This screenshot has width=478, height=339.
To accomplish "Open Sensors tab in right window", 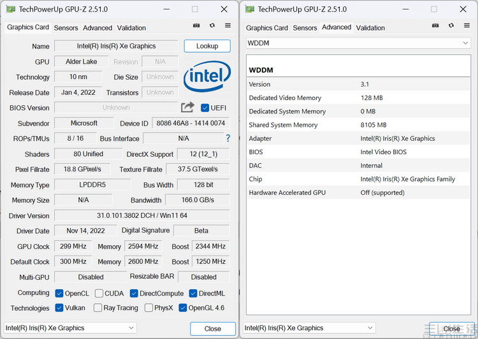I will tap(305, 28).
